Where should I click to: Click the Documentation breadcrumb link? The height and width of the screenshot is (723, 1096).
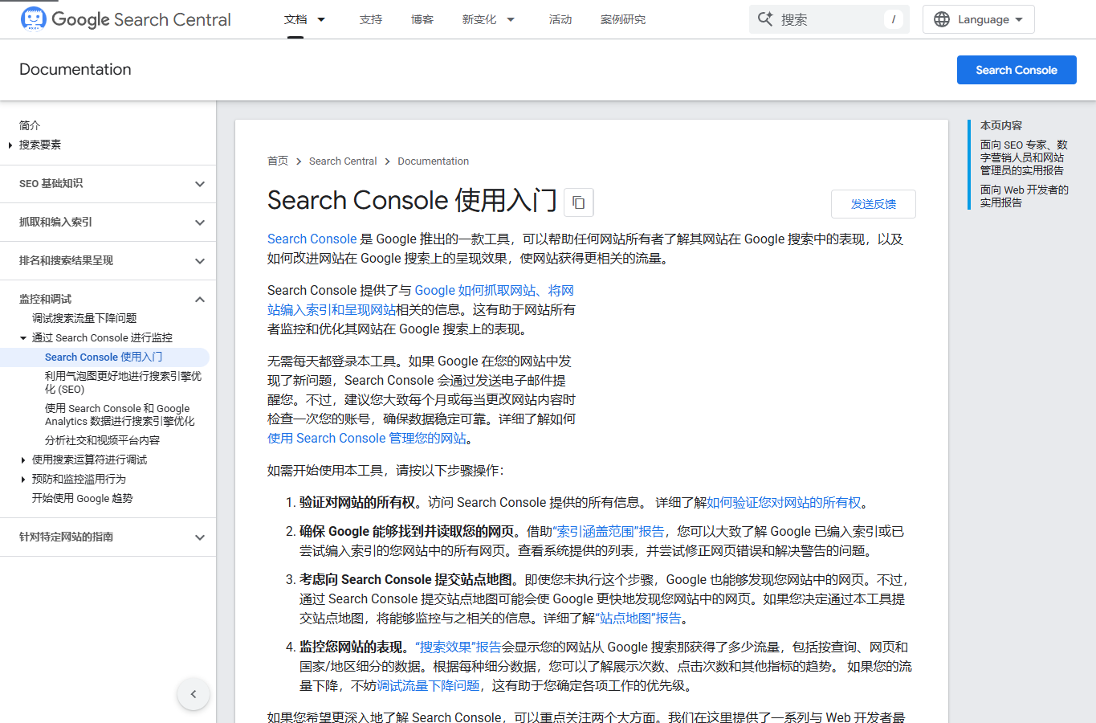coord(434,161)
